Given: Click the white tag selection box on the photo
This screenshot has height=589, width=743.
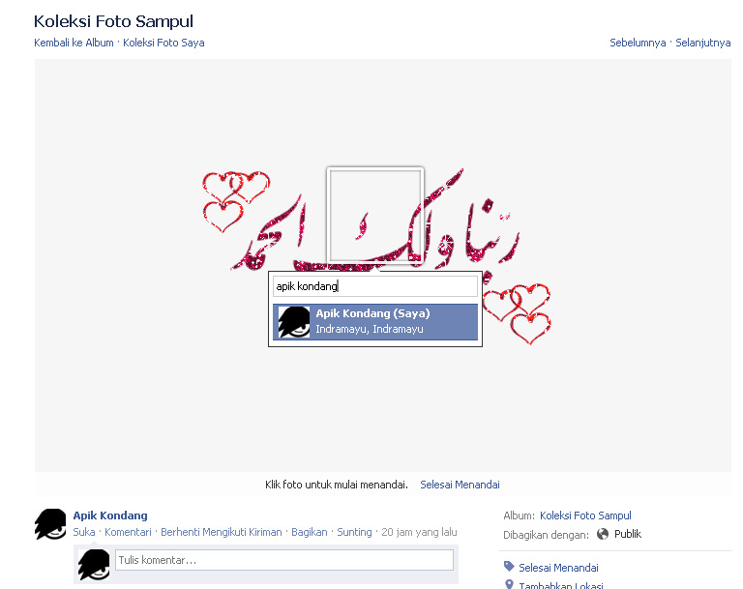Looking at the screenshot, I should pyautogui.click(x=375, y=216).
